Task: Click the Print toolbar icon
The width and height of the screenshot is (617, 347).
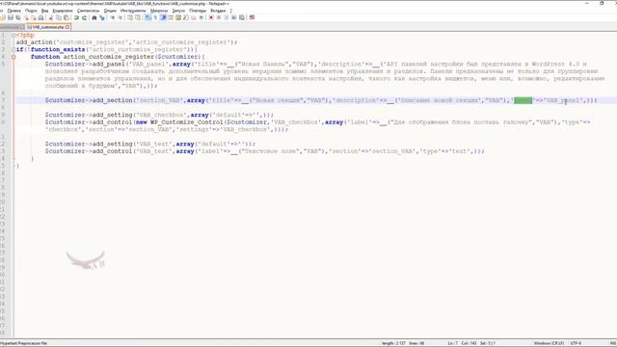Action: click(x=40, y=17)
